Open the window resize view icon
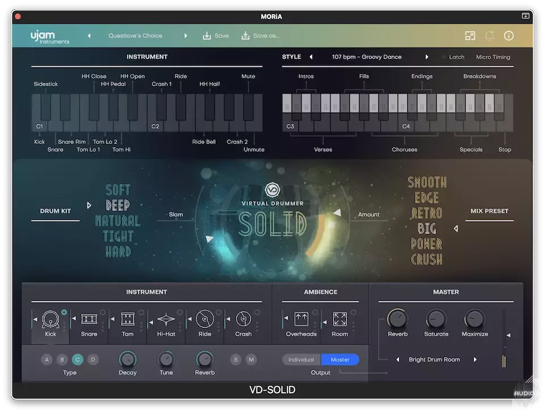The height and width of the screenshot is (413, 545). (x=470, y=36)
